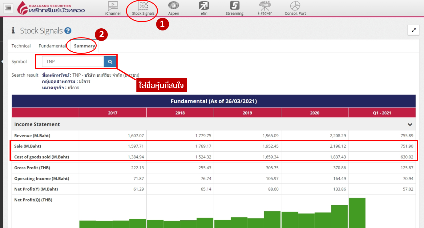Viewport: 424px width, 228px height.
Task: Click the tallest green Q1-2021 bar
Action: point(357,213)
